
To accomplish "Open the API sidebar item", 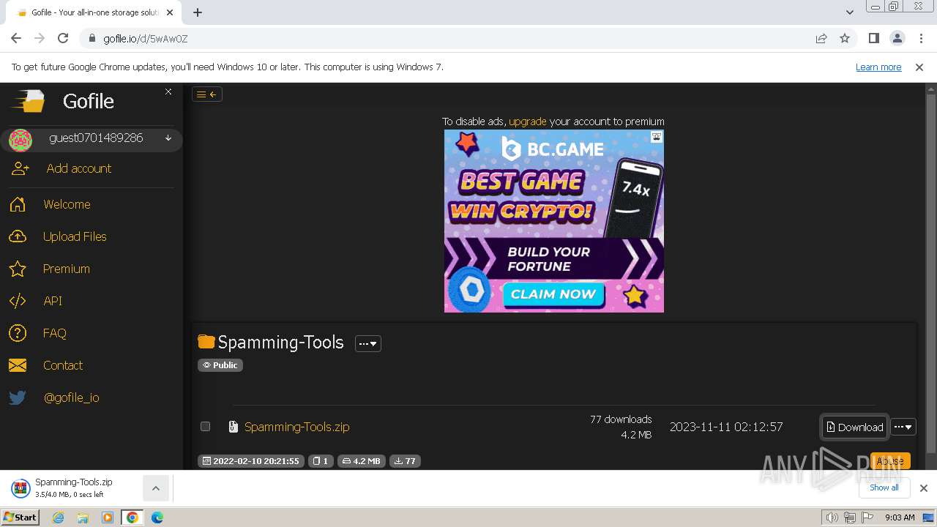I will 53,301.
